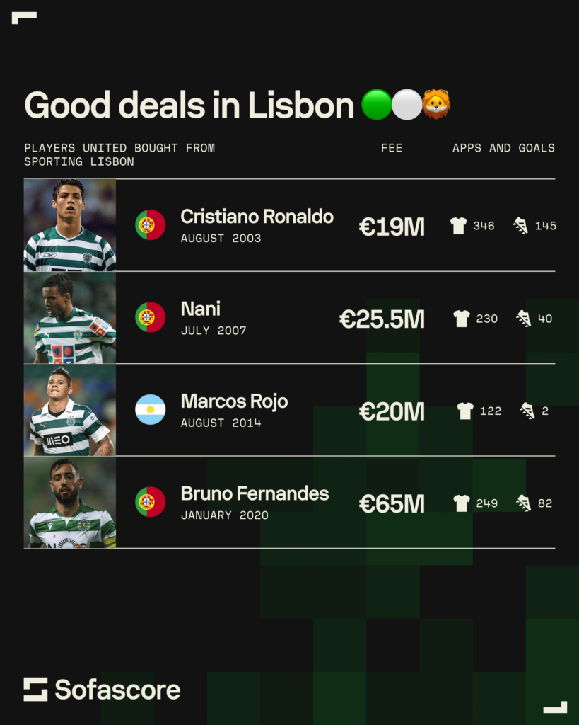Click the lion emoji in the title

click(436, 104)
